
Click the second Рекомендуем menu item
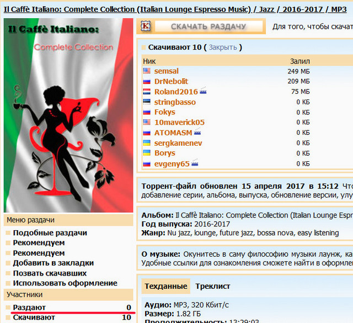coord(39,253)
